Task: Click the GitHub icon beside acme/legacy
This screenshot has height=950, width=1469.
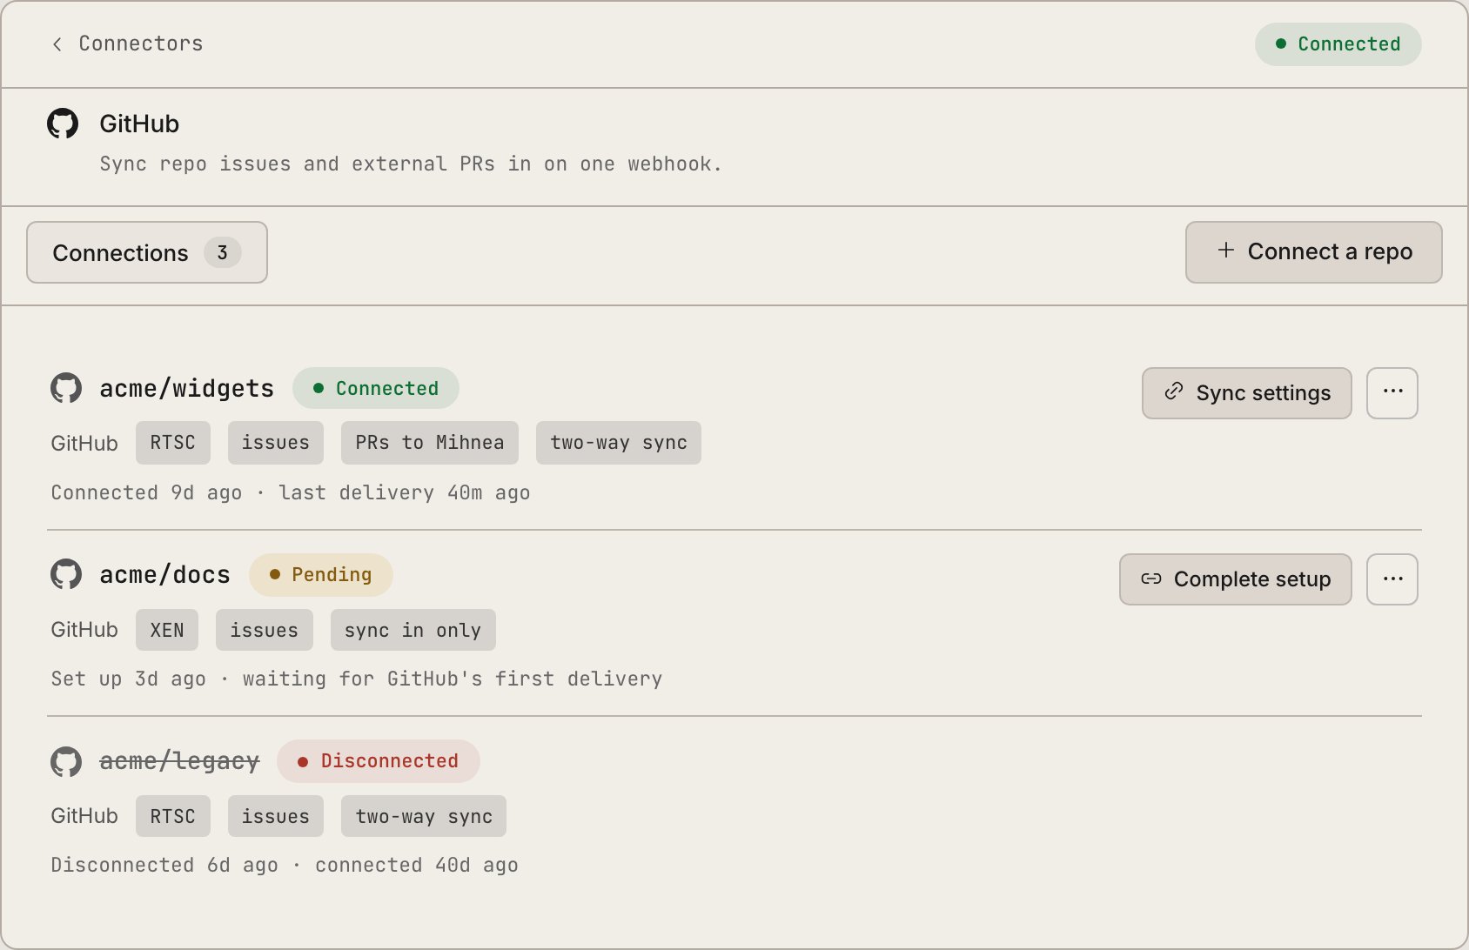Action: coord(66,761)
